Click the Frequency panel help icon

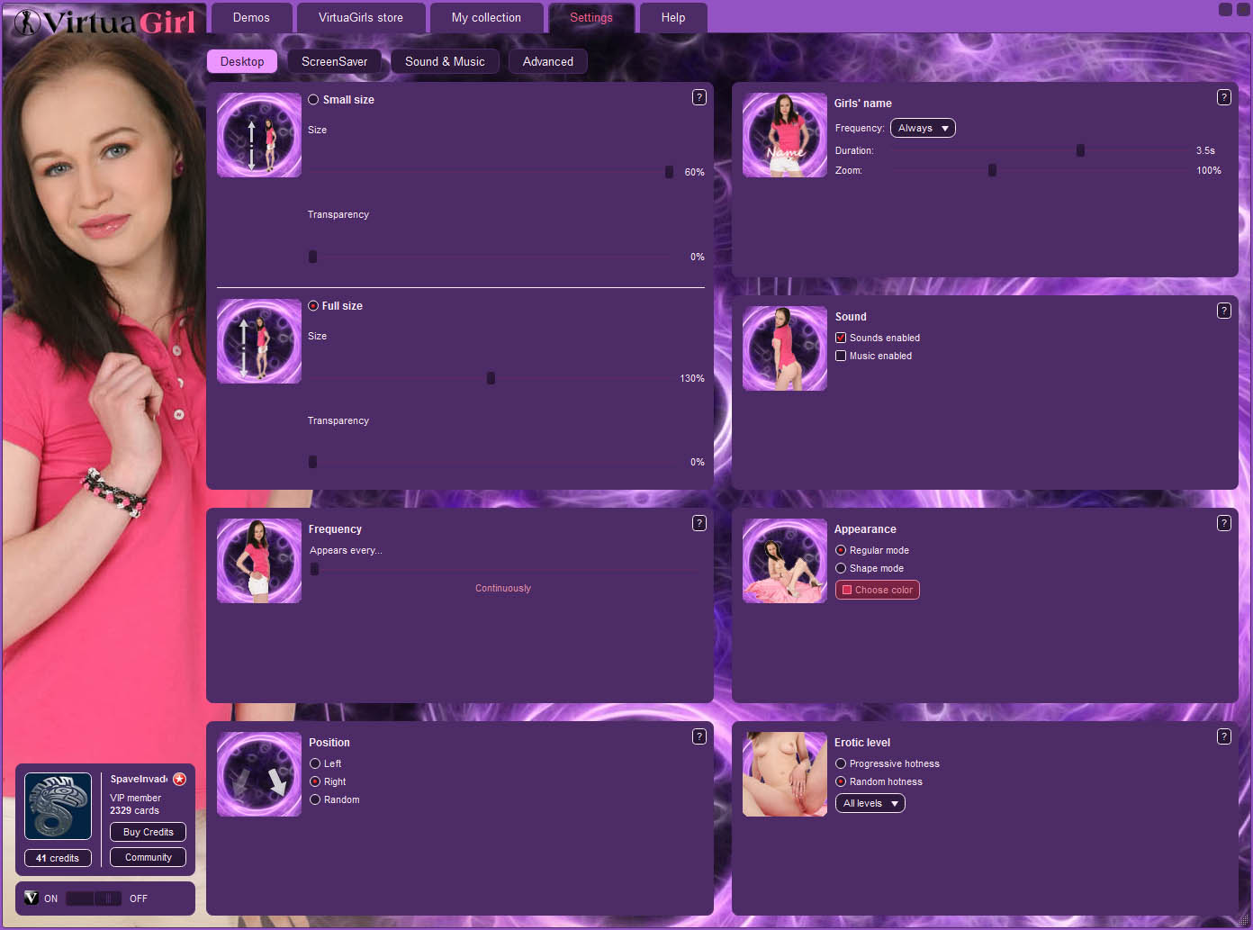(x=699, y=523)
